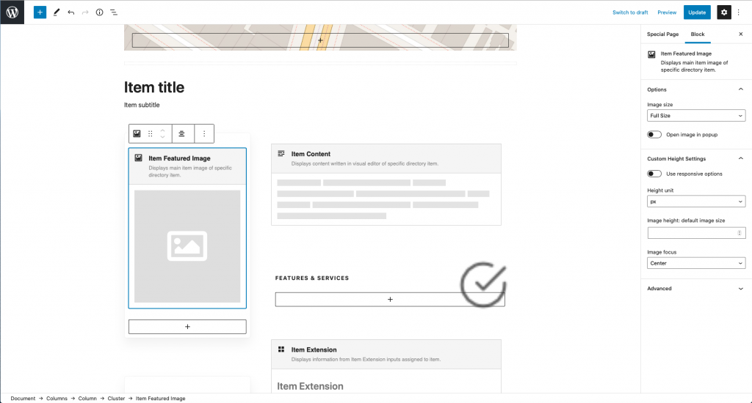Click the large Item Extension heading

point(310,386)
